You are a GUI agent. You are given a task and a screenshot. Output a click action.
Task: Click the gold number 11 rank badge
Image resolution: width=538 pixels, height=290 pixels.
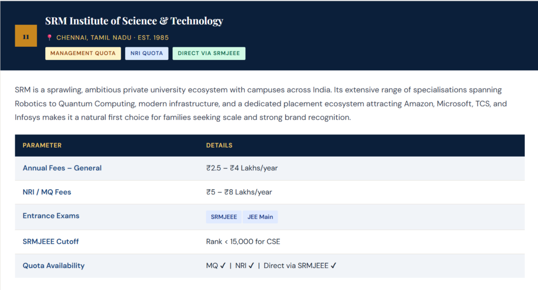[26, 36]
